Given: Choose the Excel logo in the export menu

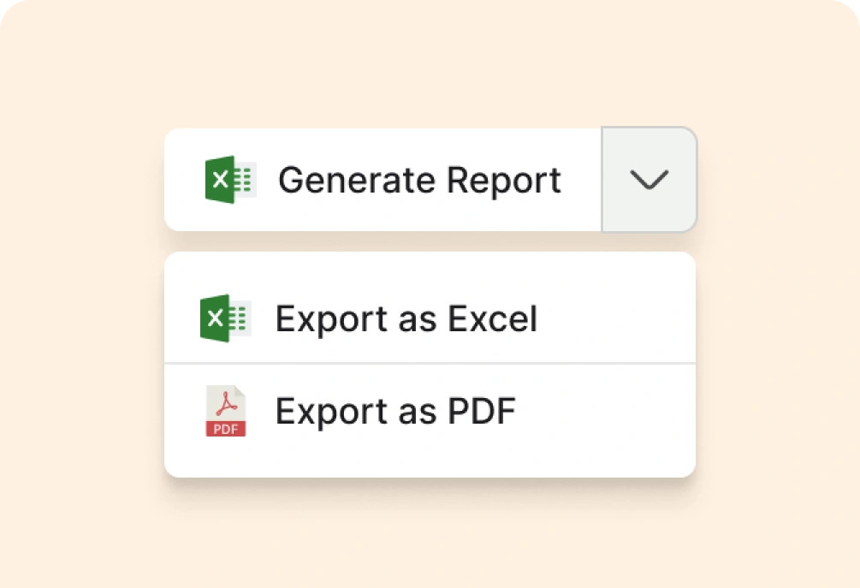Looking at the screenshot, I should 225,319.
